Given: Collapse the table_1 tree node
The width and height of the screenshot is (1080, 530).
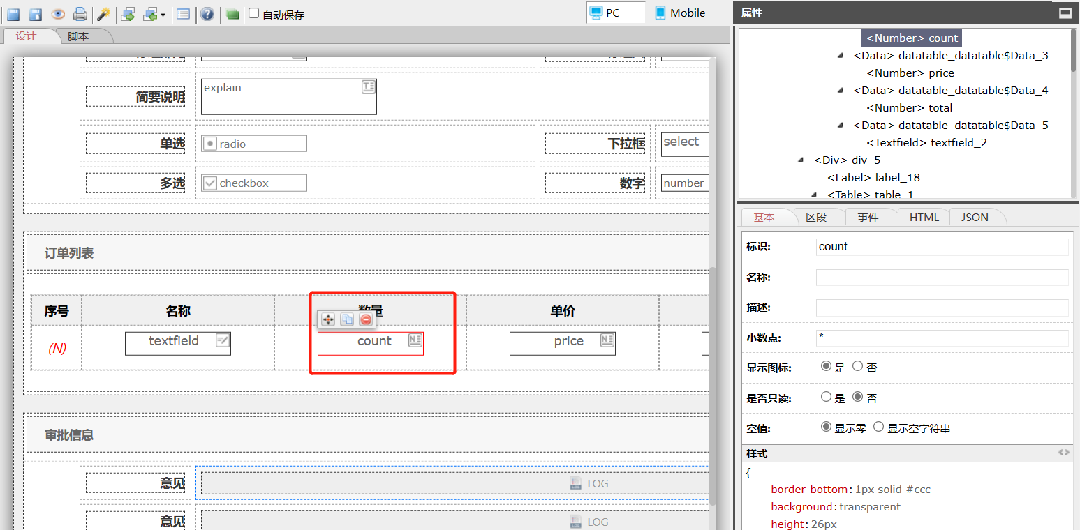Looking at the screenshot, I should [x=815, y=195].
